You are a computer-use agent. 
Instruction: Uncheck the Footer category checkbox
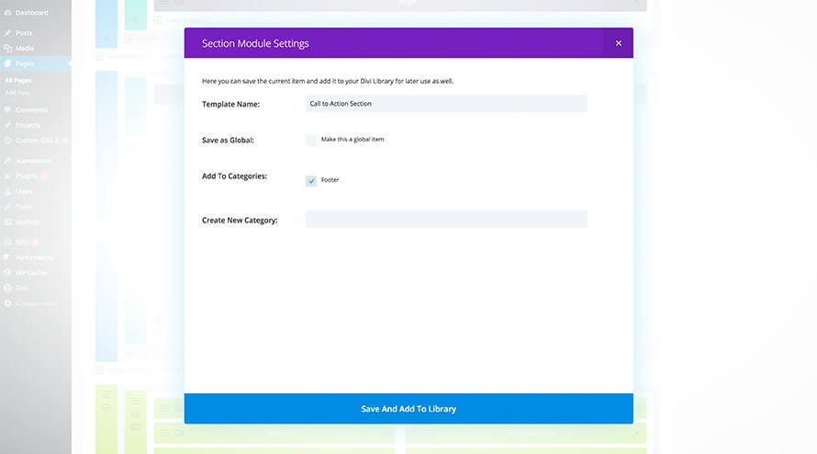click(311, 181)
